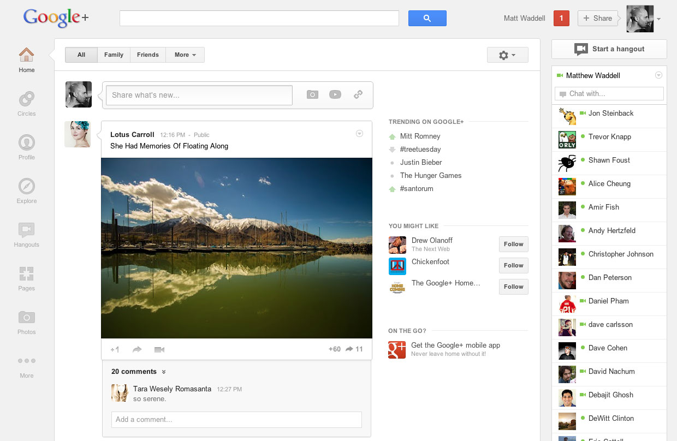Show More sidebar options
Screen dimensions: 677x441
point(26,361)
